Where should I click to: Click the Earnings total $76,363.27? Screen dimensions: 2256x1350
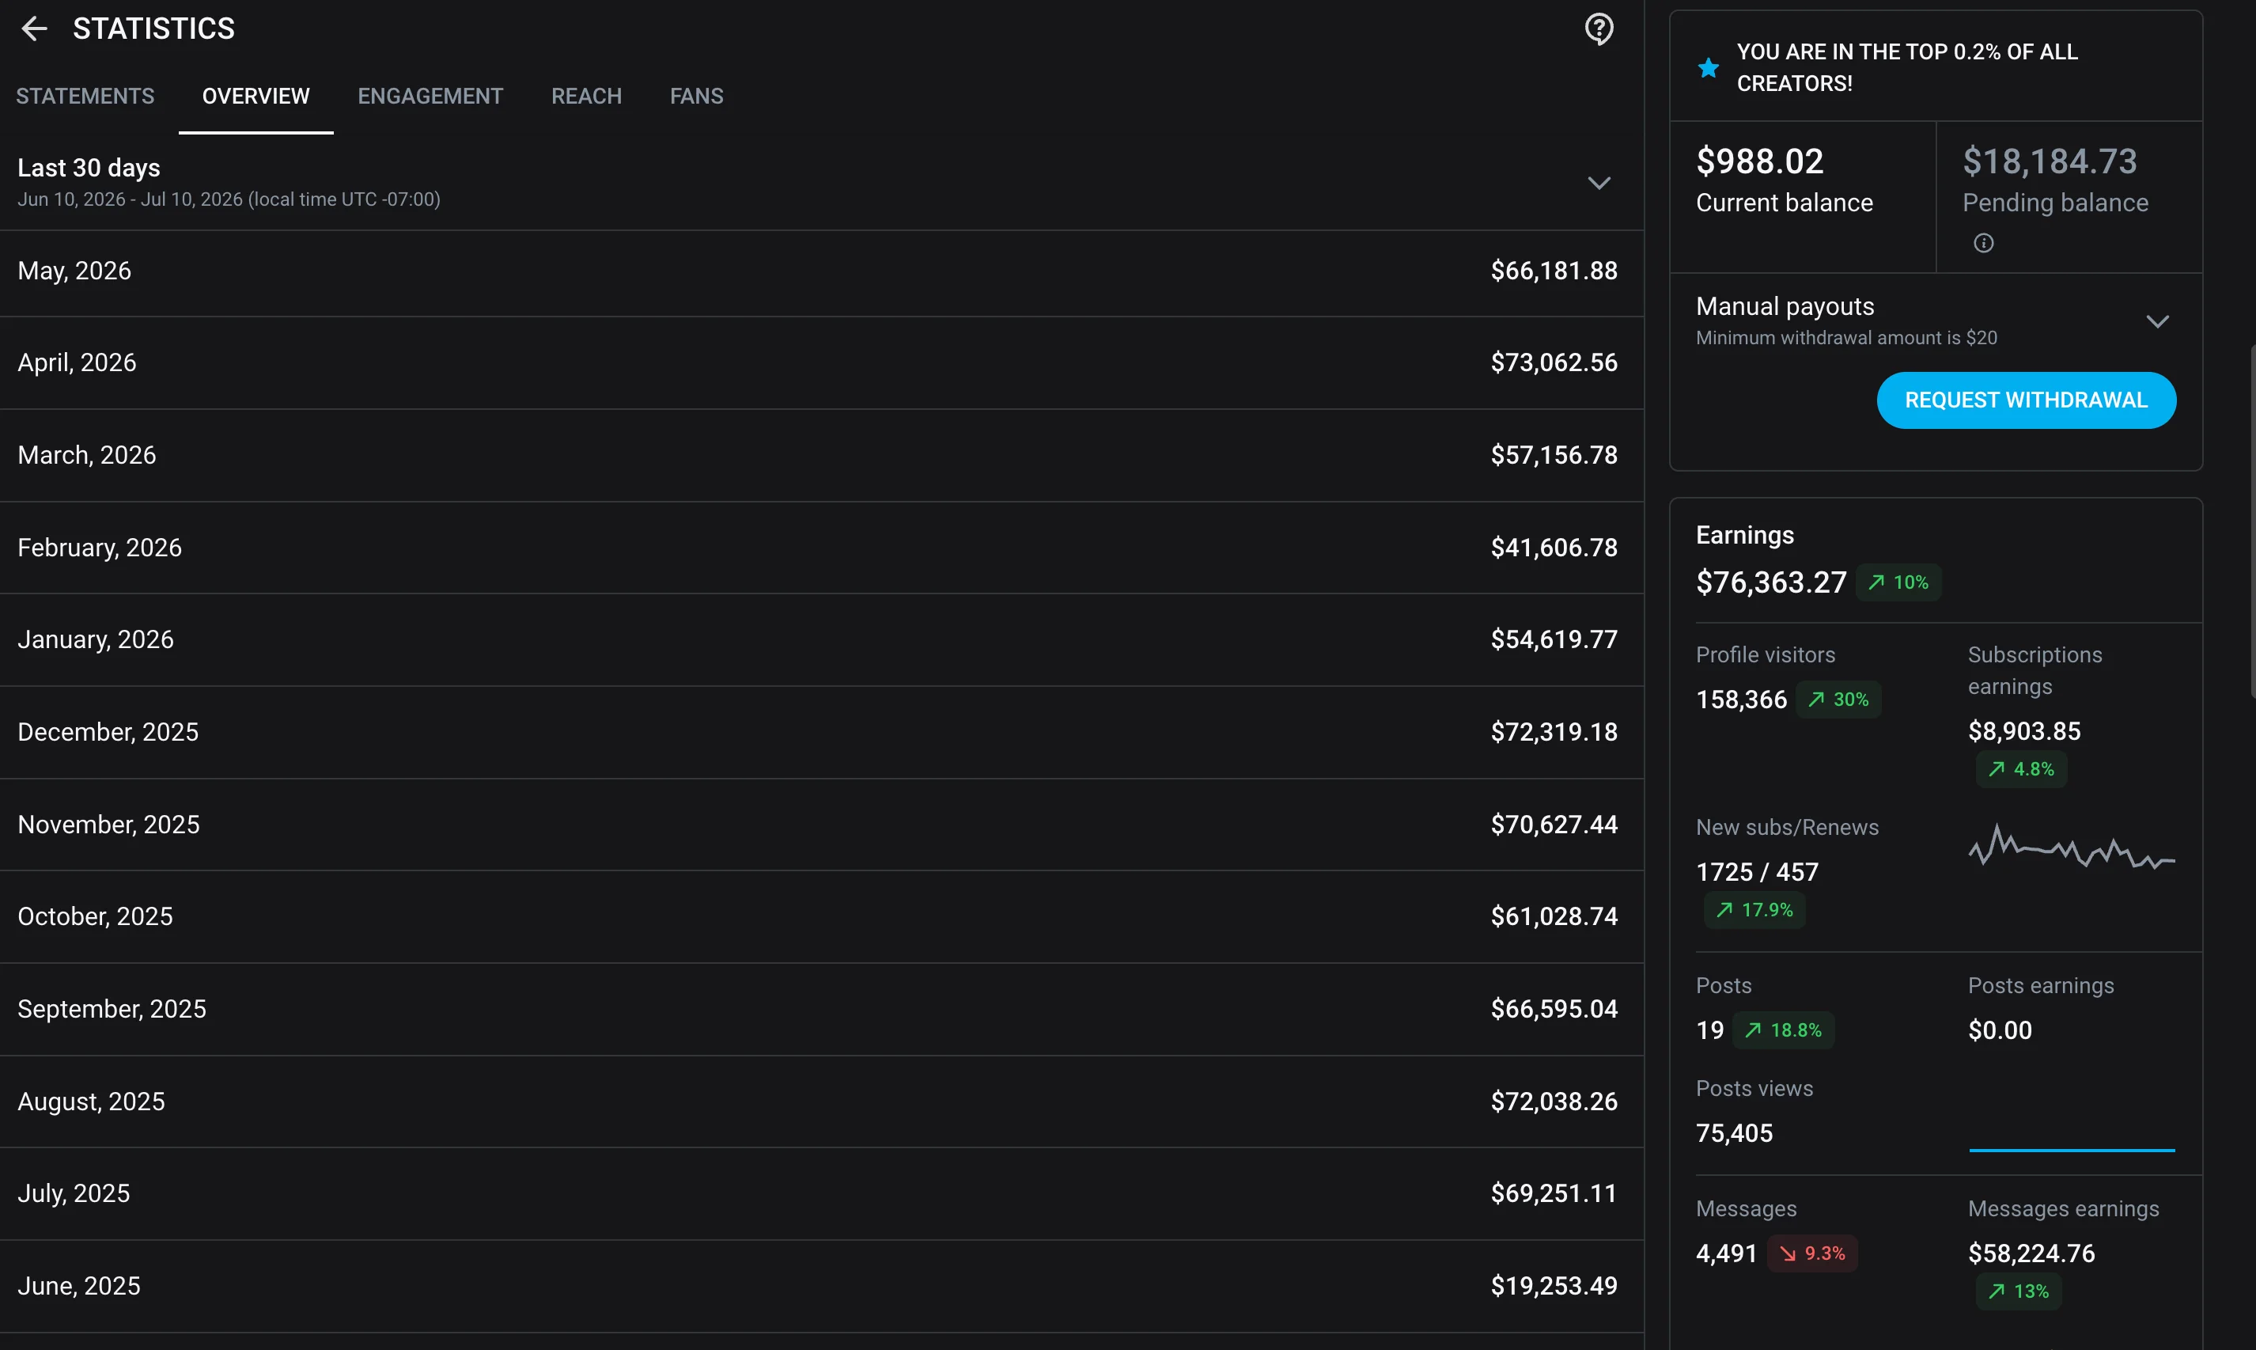click(x=1771, y=582)
